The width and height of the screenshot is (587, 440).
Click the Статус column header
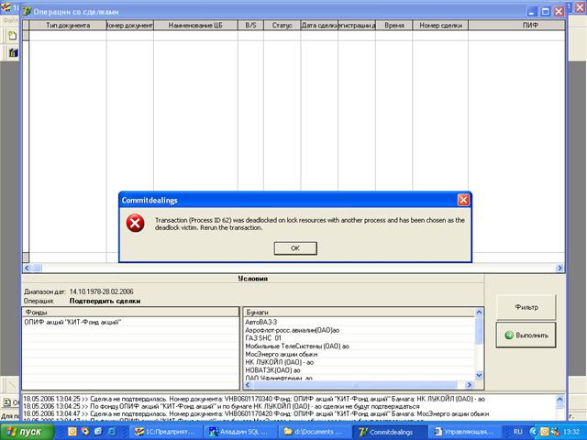pyautogui.click(x=282, y=26)
